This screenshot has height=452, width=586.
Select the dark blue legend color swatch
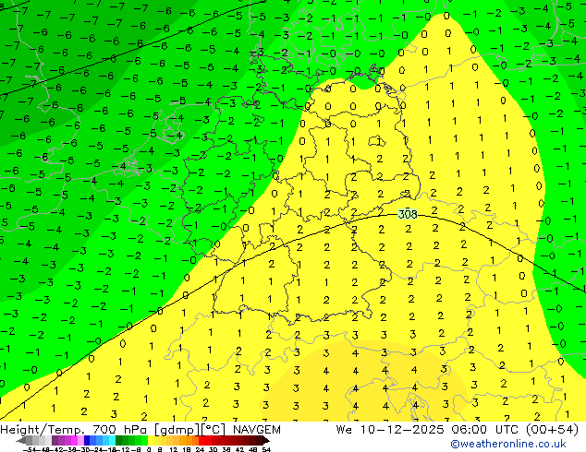click(x=87, y=441)
